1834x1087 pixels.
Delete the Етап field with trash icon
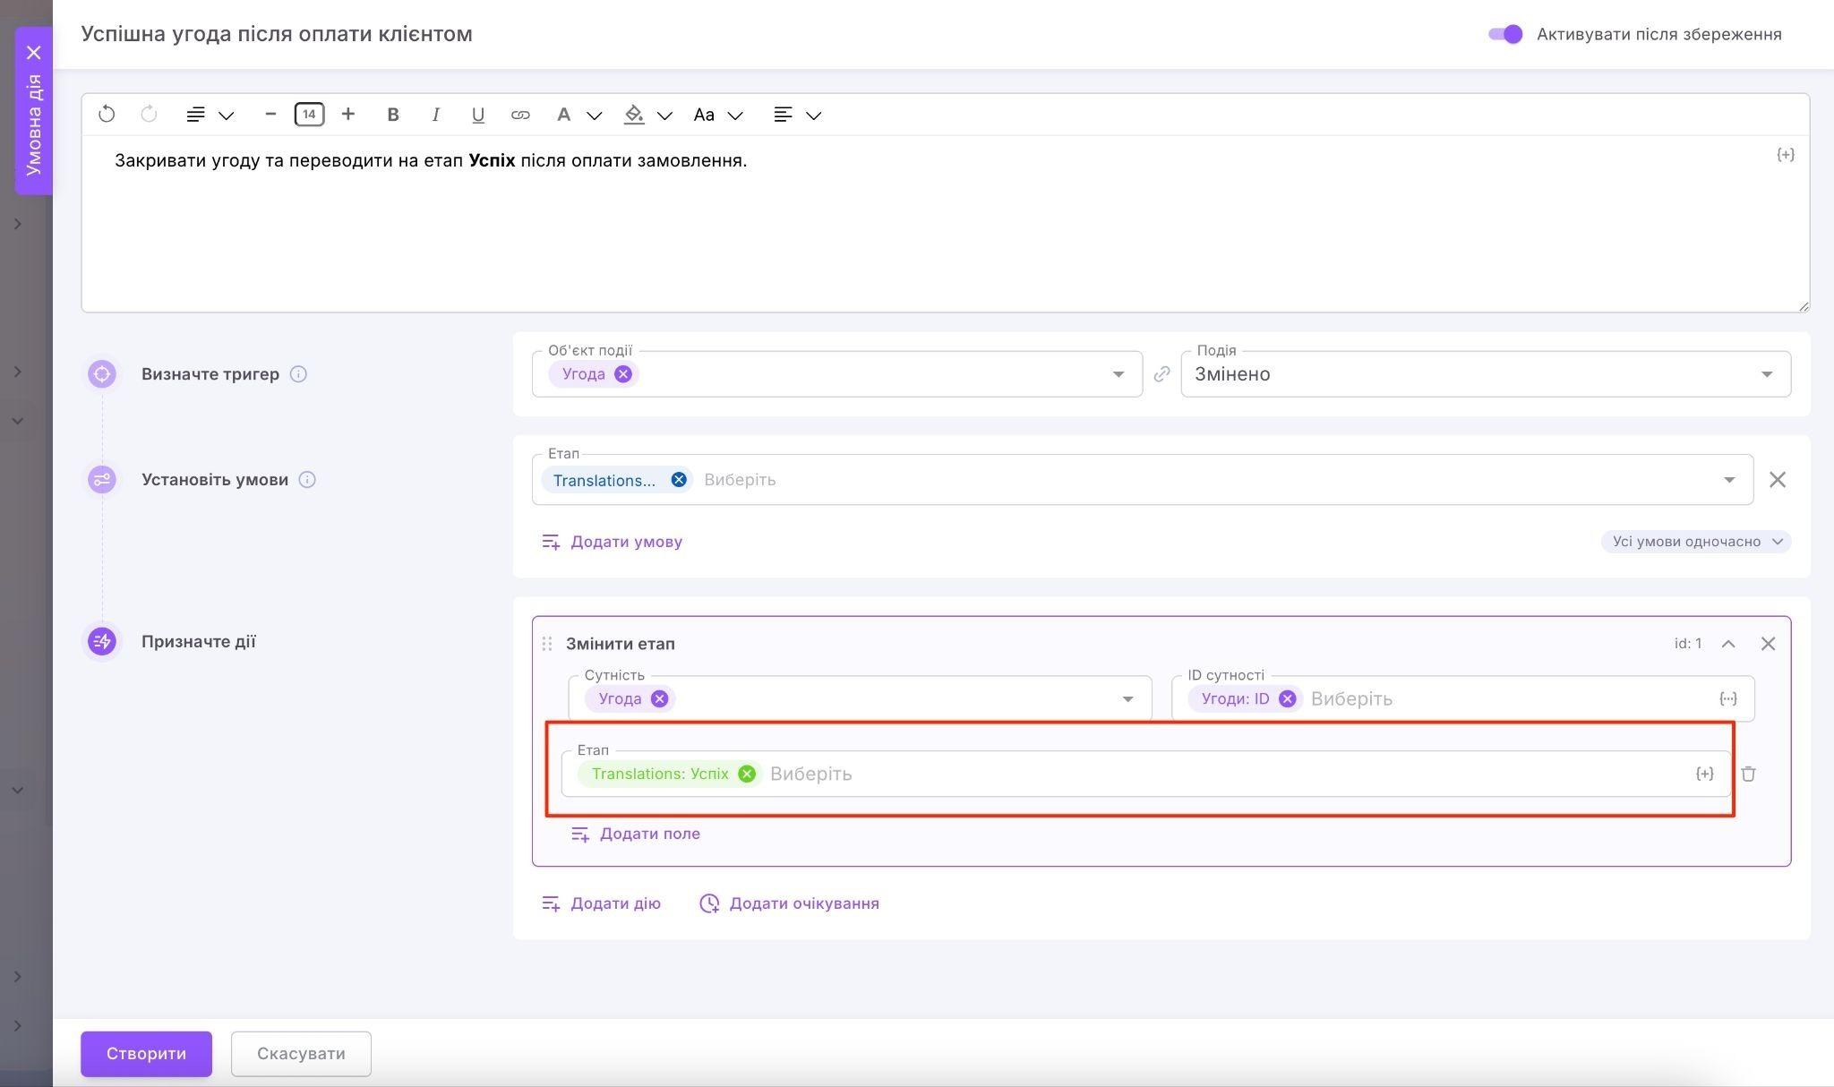[1748, 774]
